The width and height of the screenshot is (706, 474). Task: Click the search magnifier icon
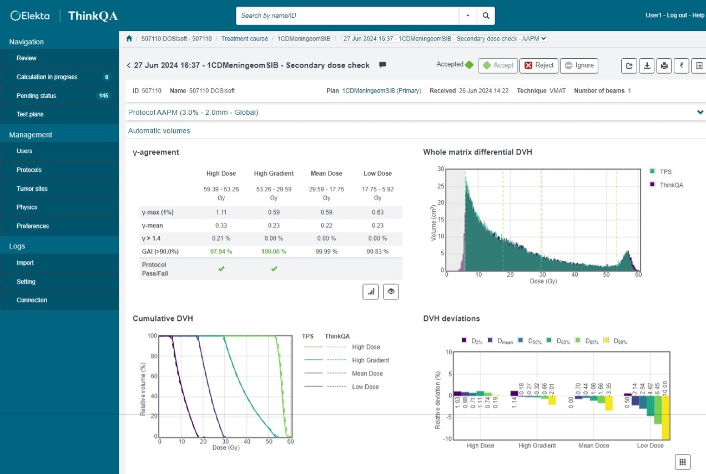tap(485, 15)
